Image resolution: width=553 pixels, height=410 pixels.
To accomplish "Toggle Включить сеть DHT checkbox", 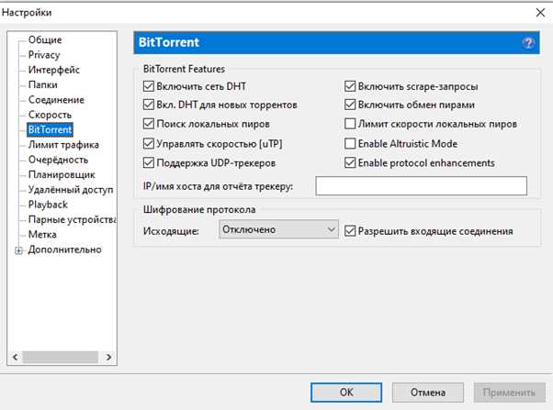I will click(x=149, y=86).
